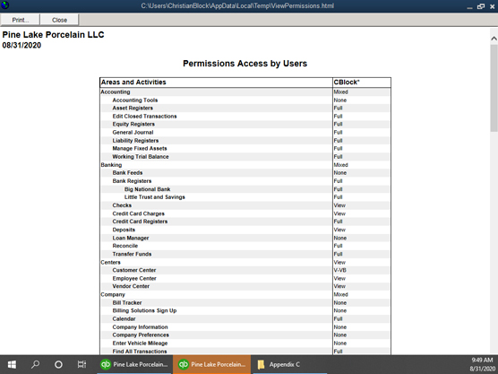
Task: Click the 'None' value for Bank Feeds
Action: [x=340, y=173]
